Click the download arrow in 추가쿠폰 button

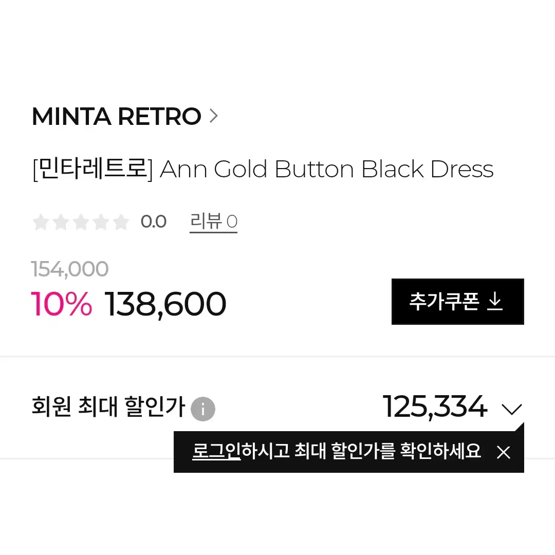(495, 302)
